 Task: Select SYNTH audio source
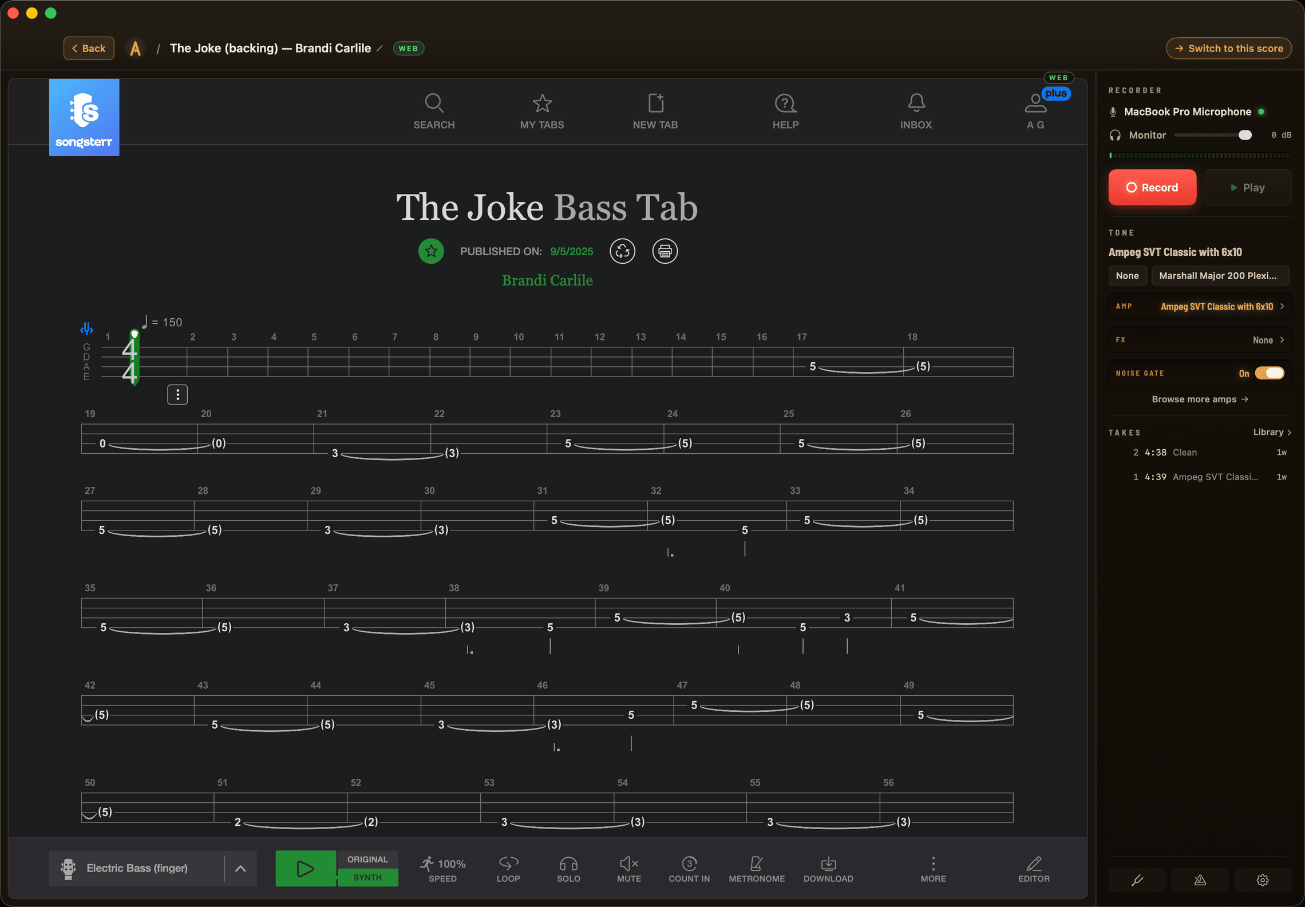click(x=367, y=877)
